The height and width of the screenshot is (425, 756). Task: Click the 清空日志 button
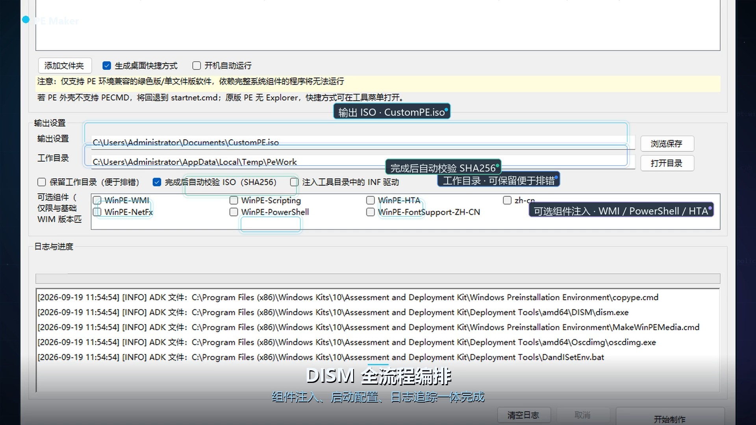[x=523, y=415]
